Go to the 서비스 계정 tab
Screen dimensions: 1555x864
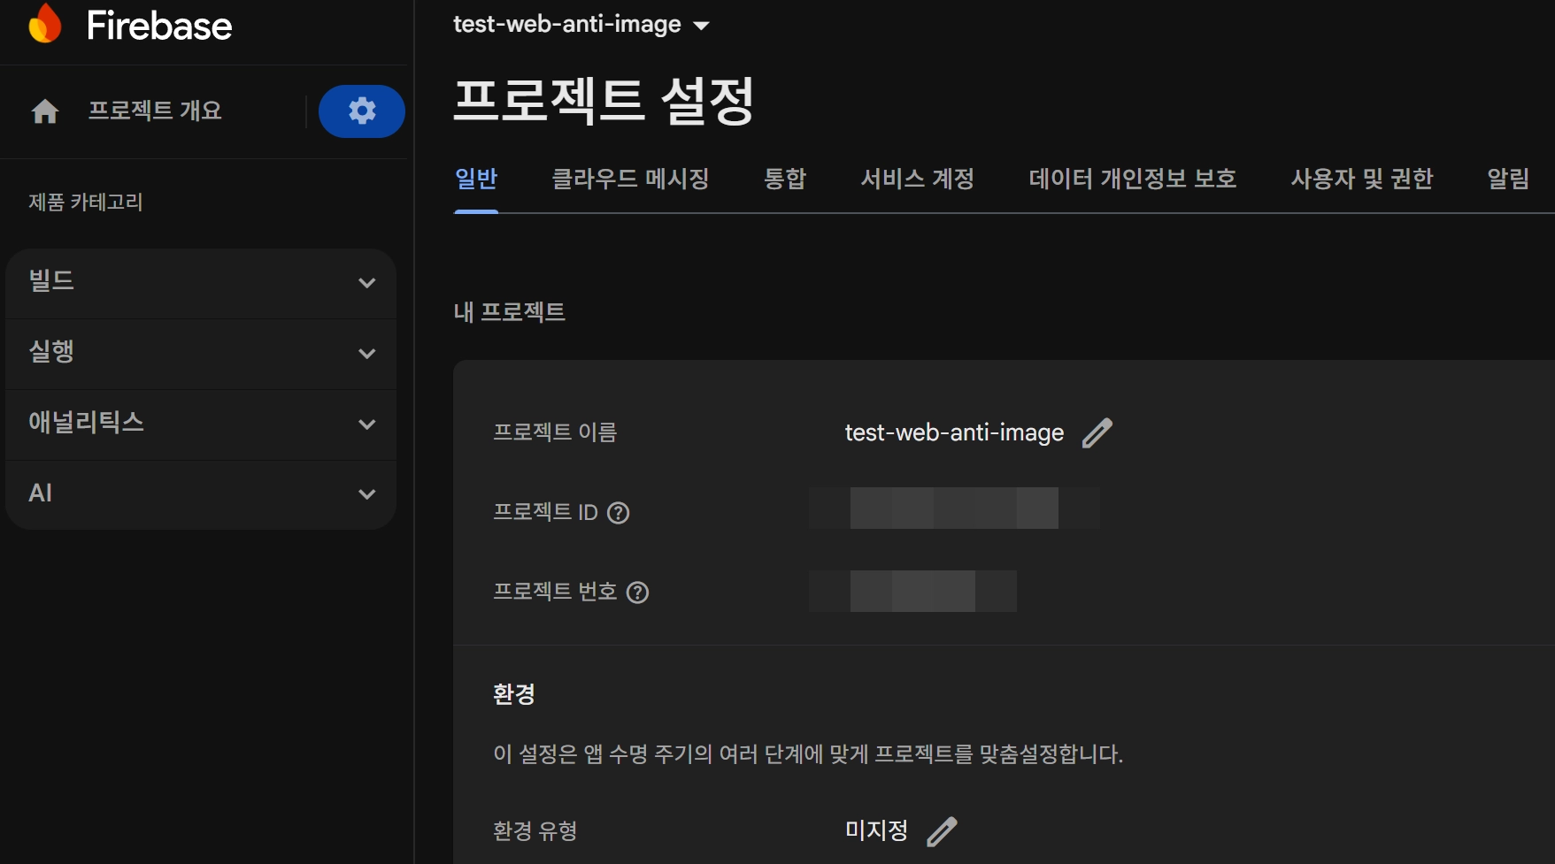(918, 180)
